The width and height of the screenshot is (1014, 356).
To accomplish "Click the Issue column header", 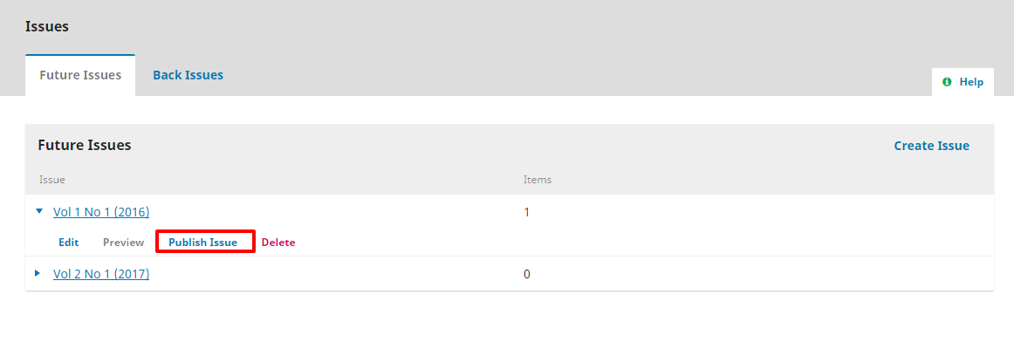I will (52, 180).
